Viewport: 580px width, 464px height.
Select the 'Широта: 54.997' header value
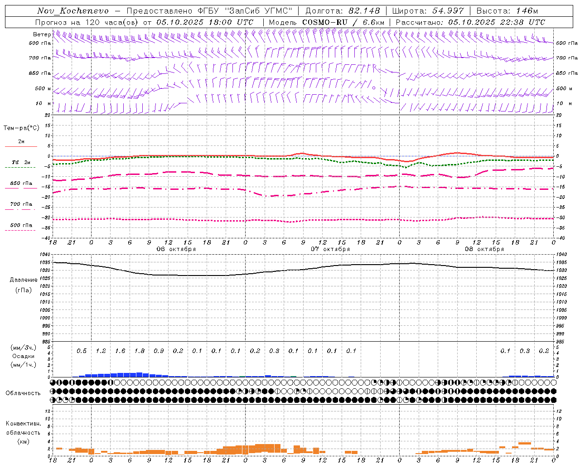pyautogui.click(x=428, y=11)
